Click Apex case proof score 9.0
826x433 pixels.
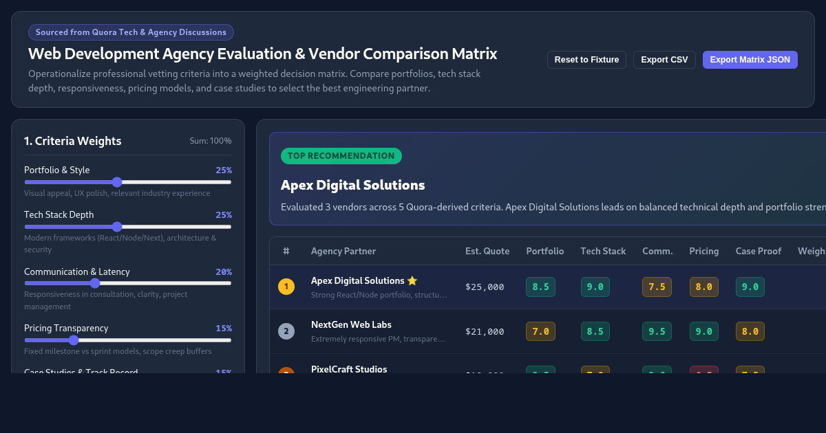click(750, 287)
